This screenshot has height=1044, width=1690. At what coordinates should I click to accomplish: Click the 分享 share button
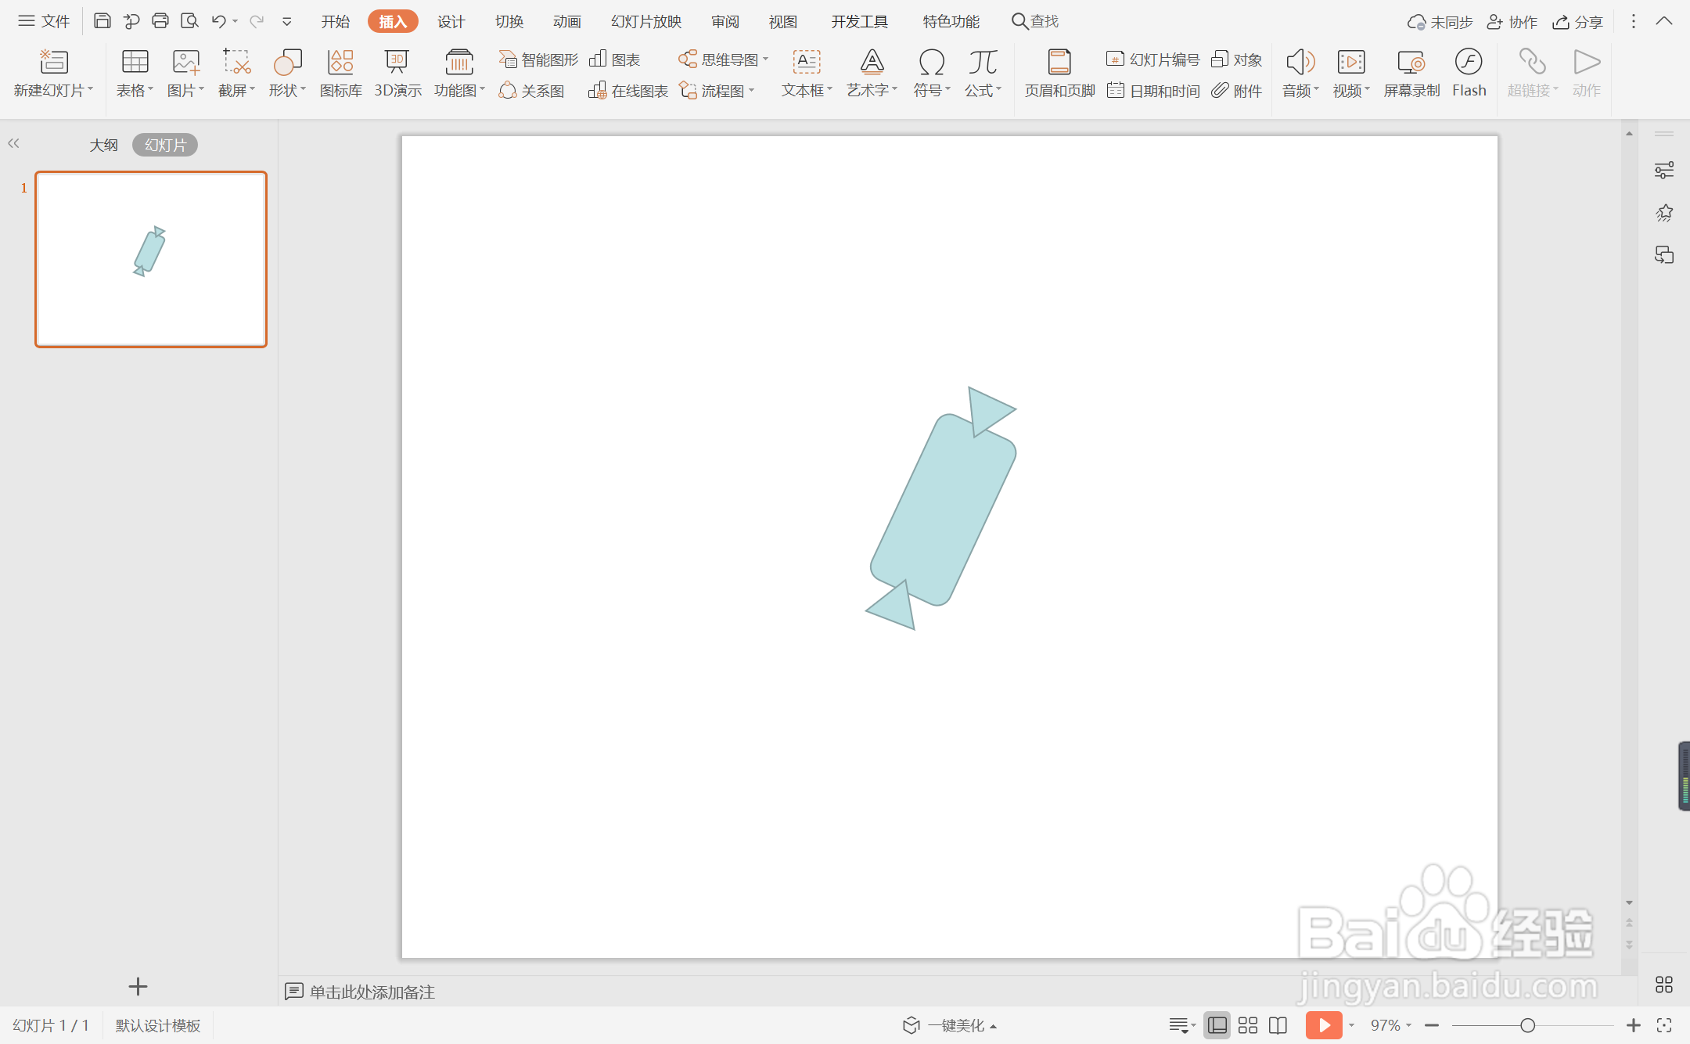coord(1577,22)
